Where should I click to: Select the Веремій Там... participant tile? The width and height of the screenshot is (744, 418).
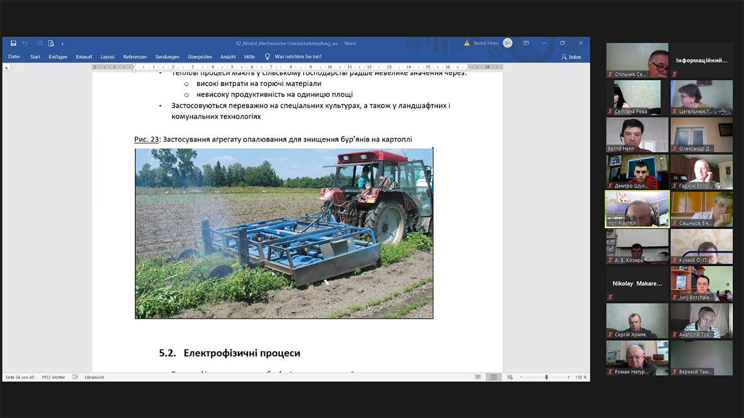pos(702,358)
